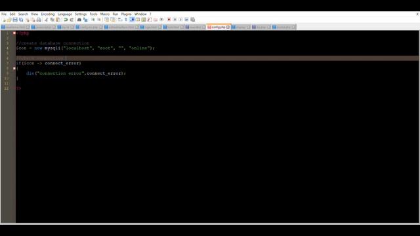Click the Save All toolbar icon

(21, 20)
